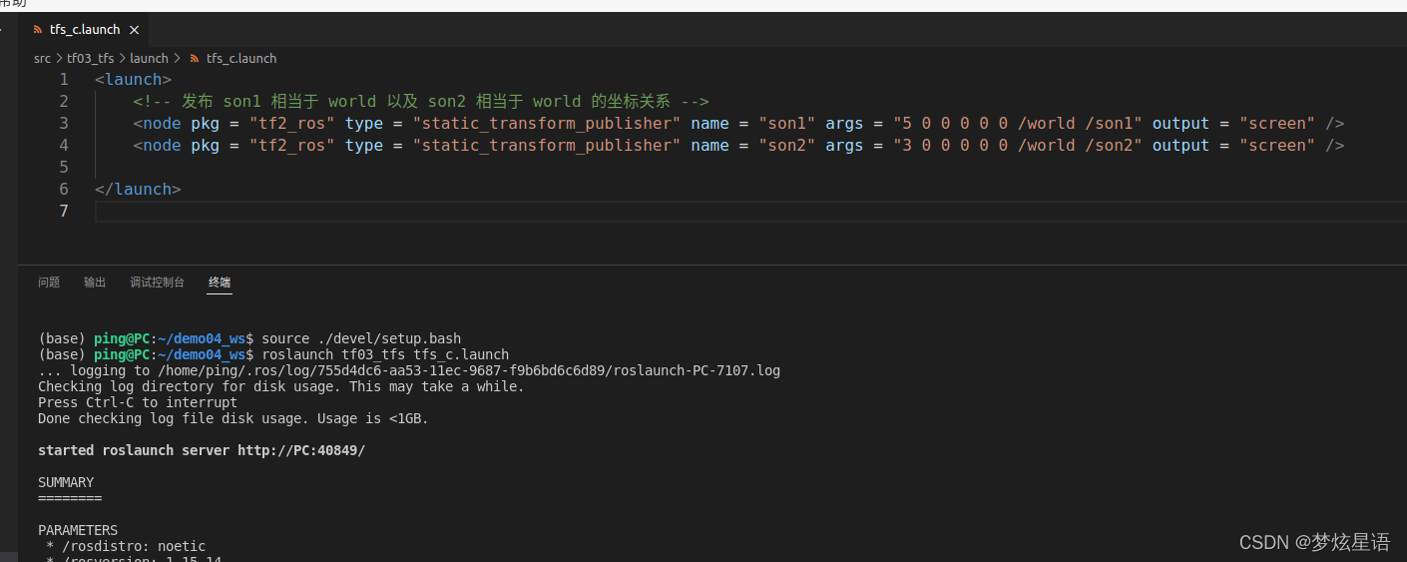Click line number 1 in the gutter

tap(64, 80)
